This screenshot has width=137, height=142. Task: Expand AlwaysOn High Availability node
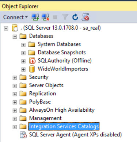pos(15,111)
